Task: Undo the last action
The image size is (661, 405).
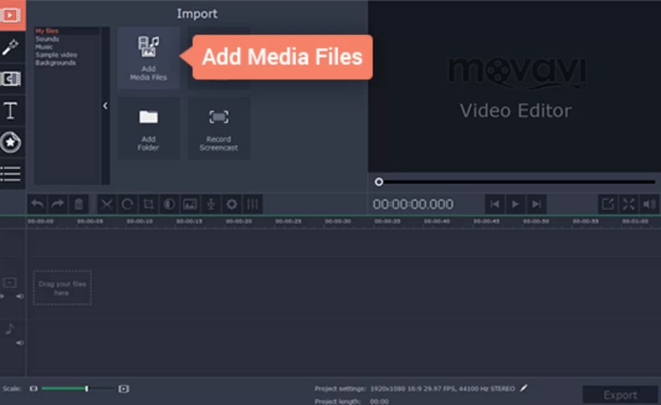Action: (37, 204)
